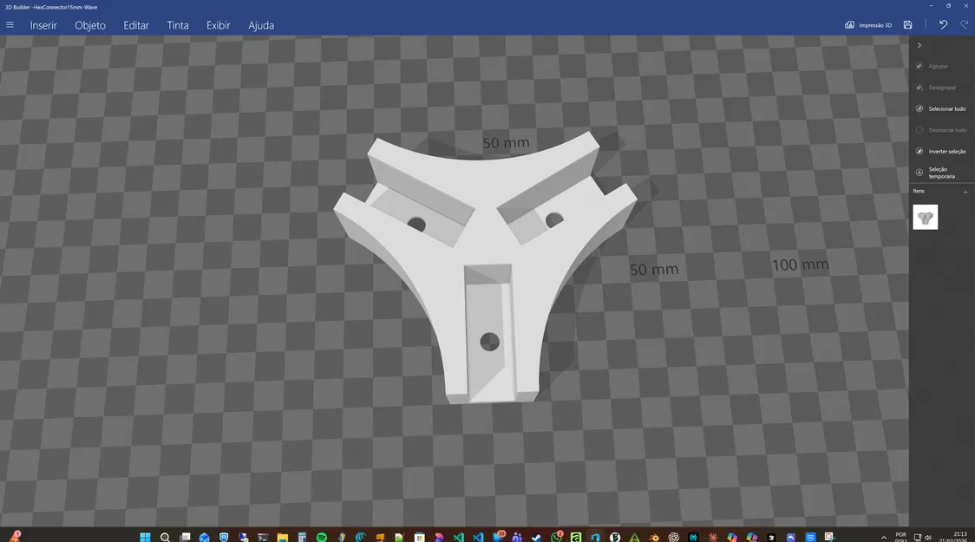Click the Undo icon

coord(943,24)
